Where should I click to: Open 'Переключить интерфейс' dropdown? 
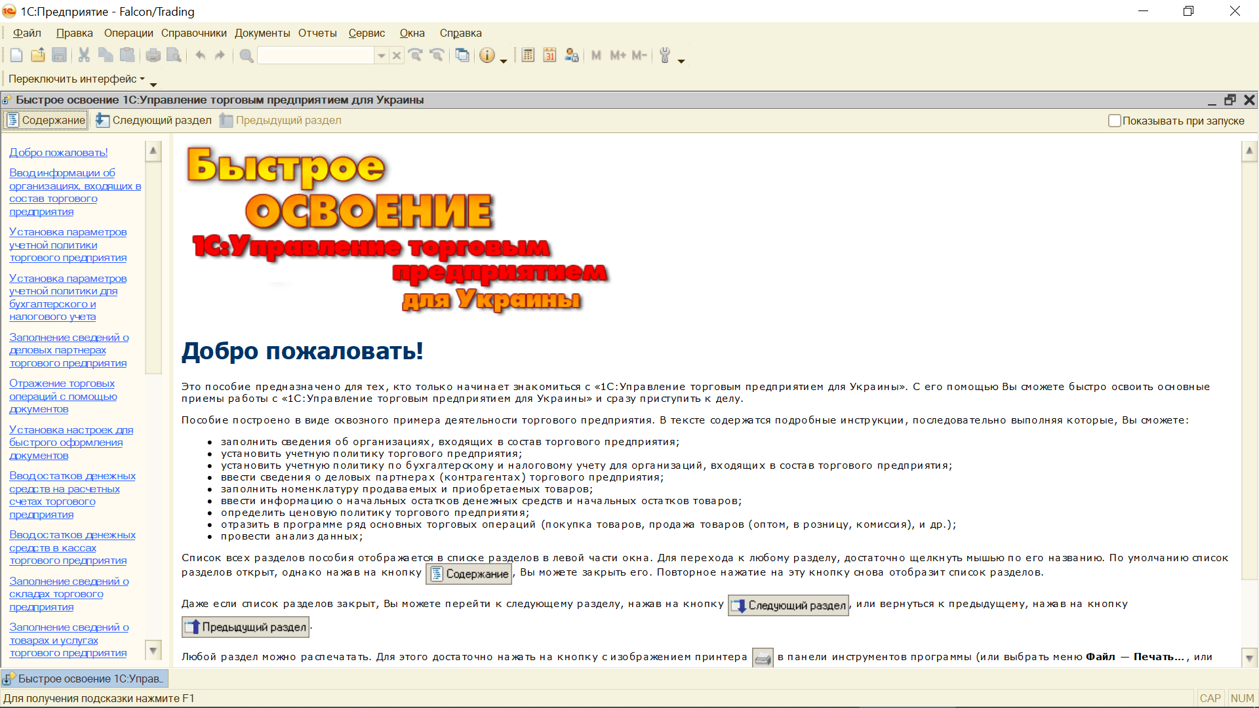(x=76, y=79)
